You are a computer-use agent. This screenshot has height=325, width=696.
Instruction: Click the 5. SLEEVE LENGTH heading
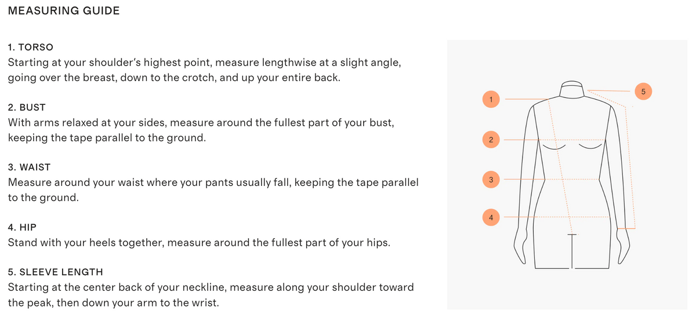56,272
